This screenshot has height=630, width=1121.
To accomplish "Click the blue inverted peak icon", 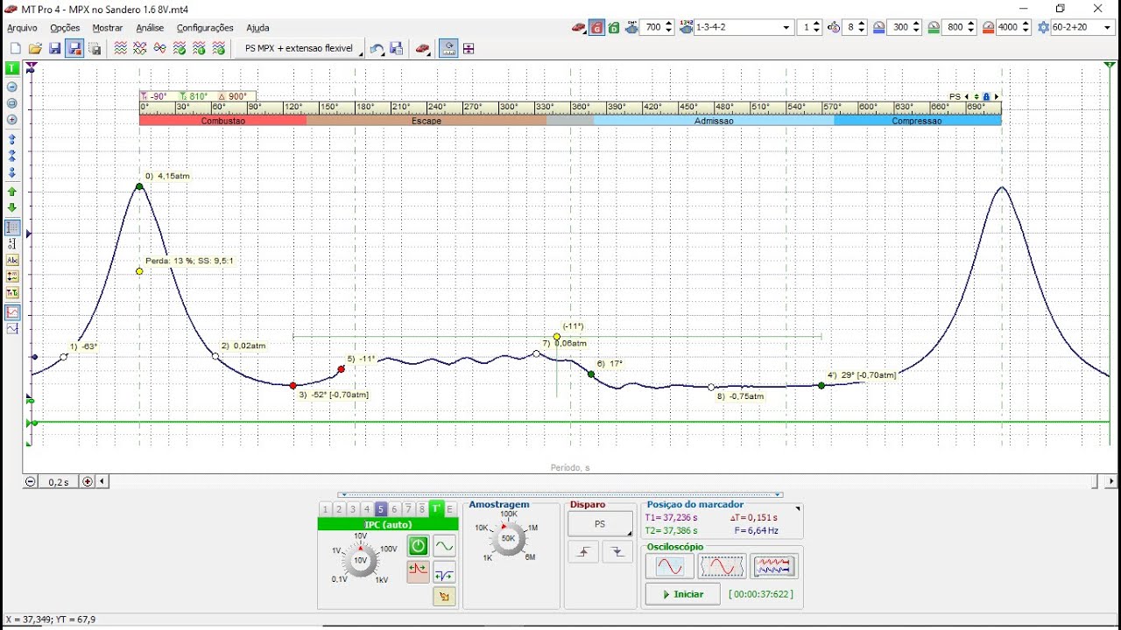I will click(x=444, y=574).
